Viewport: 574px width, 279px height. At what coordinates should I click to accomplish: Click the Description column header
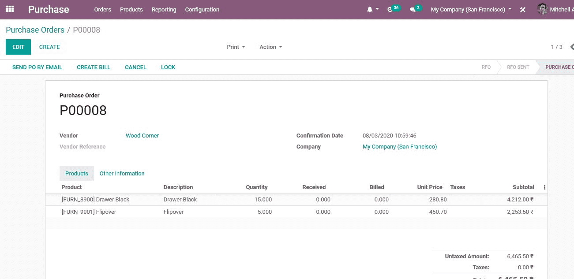[178, 187]
